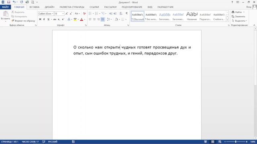Open the Select (Выделить) dropdown

[x=239, y=21]
